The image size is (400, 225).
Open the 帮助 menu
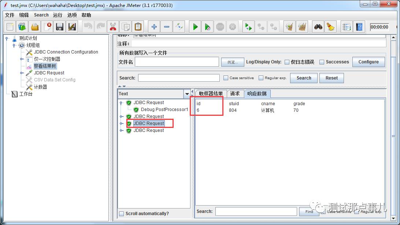[x=86, y=15]
